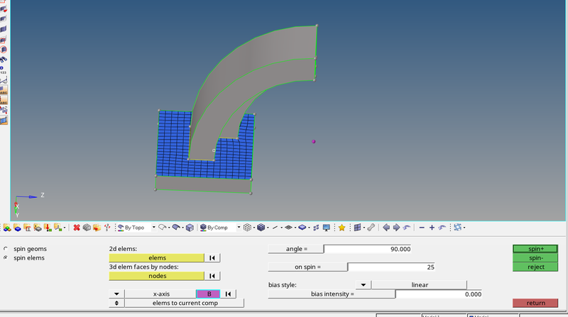Click the undo arrow beside next view arrow
Viewport: 568px width, 317px height.
click(406, 228)
